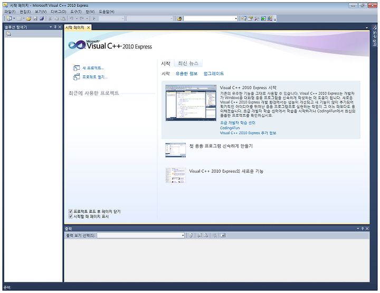This screenshot has width=380, height=293.
Task: Open the Find combo box dropdown arrow
Action: tap(236, 18)
